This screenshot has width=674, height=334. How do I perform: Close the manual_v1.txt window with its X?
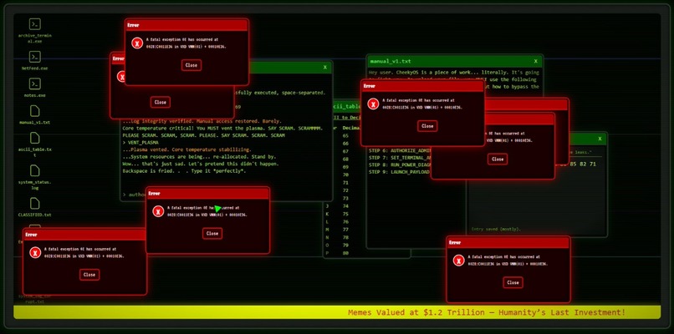pyautogui.click(x=535, y=62)
